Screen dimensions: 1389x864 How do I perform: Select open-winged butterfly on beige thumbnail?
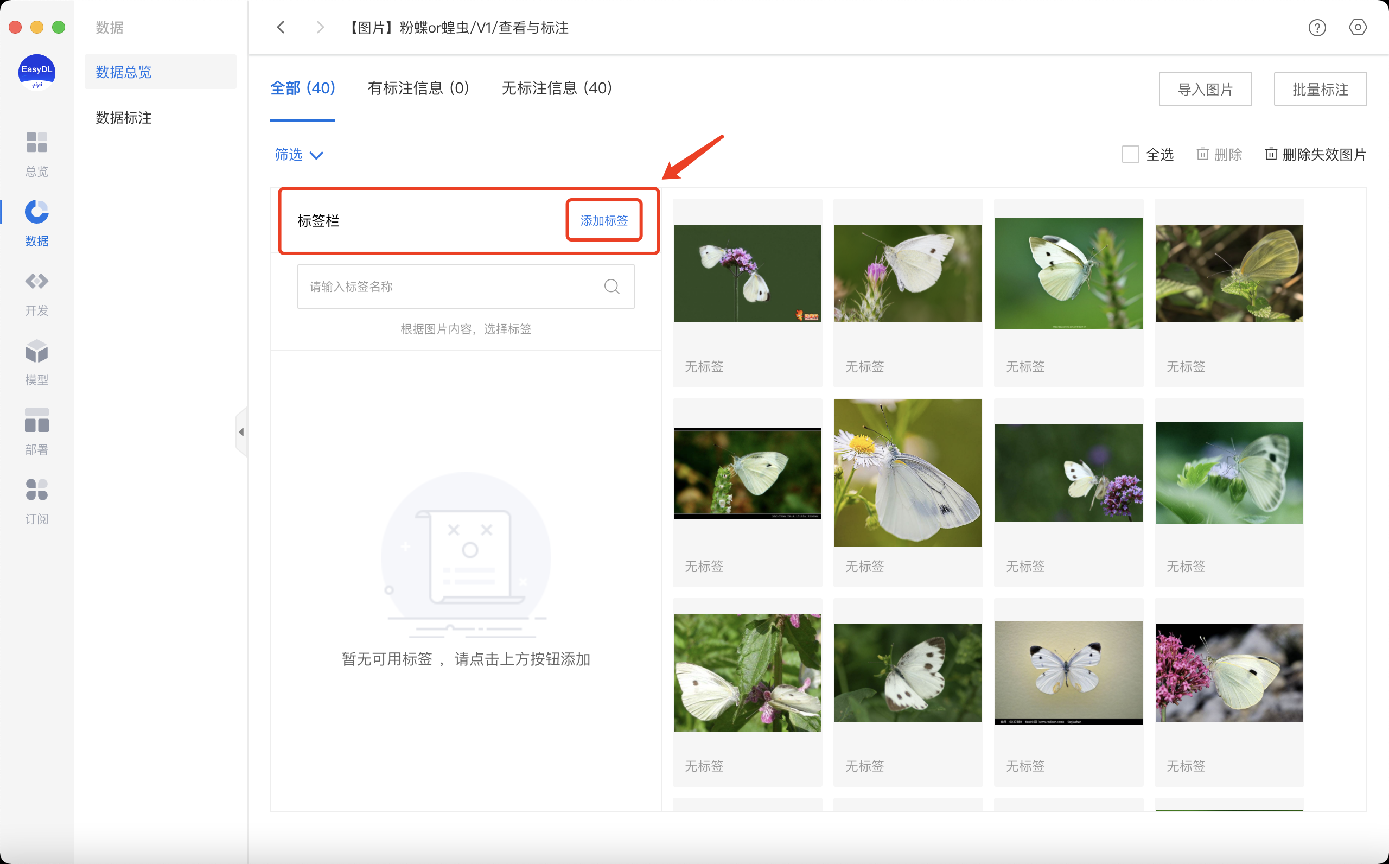pyautogui.click(x=1068, y=672)
